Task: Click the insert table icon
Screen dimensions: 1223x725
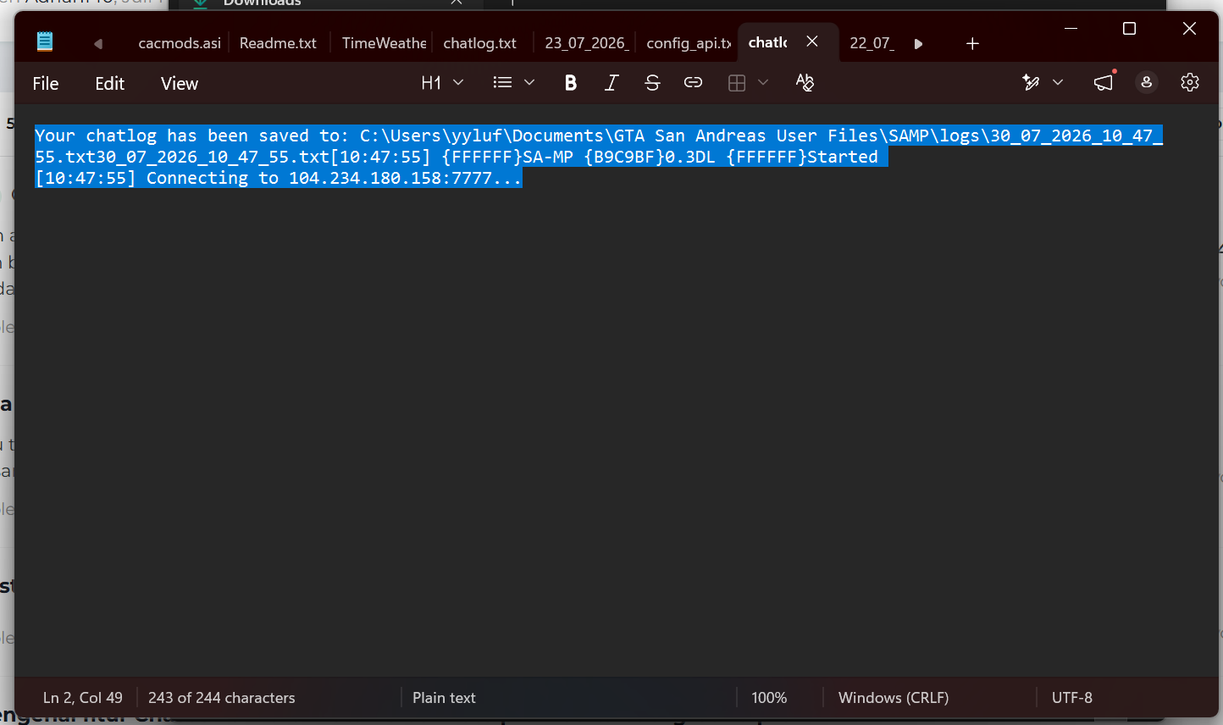Action: click(x=737, y=82)
